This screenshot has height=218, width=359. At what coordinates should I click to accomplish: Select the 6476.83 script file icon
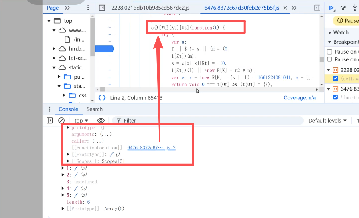point(335,89)
